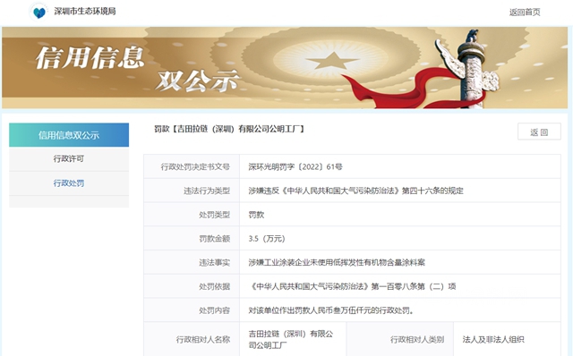Go back via 返回首页 link

525,12
